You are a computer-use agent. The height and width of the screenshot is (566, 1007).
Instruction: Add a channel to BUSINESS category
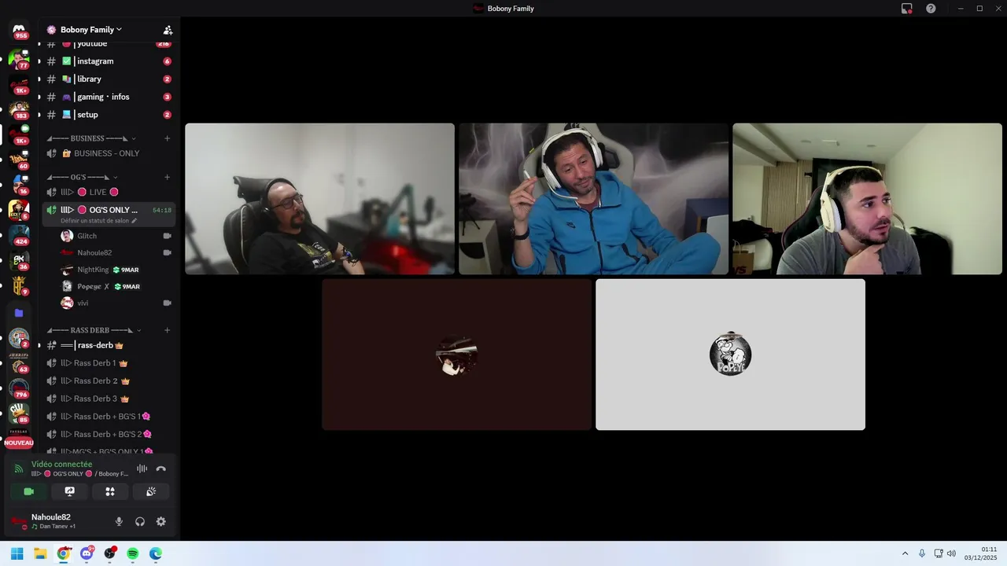coord(167,138)
